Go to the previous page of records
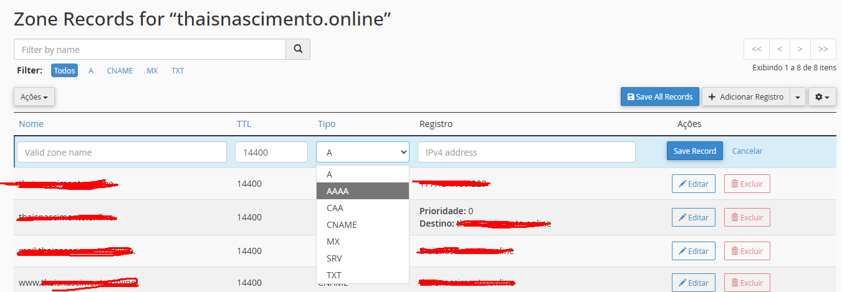Image resolution: width=842 pixels, height=292 pixels. pos(780,49)
